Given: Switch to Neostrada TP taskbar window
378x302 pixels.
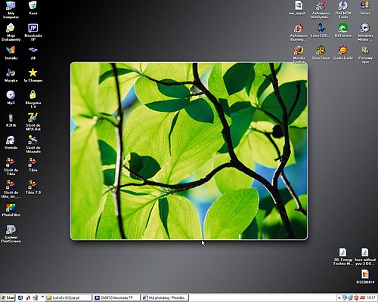Looking at the screenshot, I should coord(116,297).
